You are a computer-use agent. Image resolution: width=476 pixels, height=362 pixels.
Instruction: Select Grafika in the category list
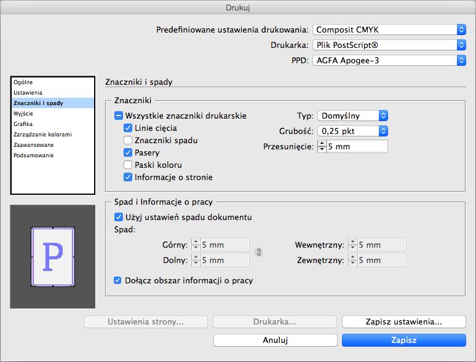pyautogui.click(x=52, y=124)
